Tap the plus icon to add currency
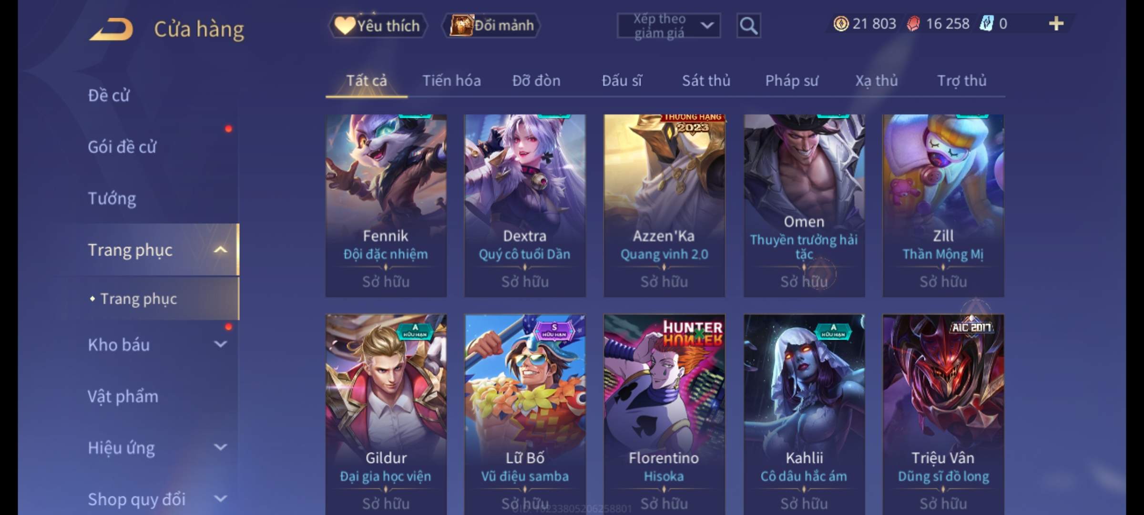This screenshot has height=515, width=1144. click(x=1056, y=23)
